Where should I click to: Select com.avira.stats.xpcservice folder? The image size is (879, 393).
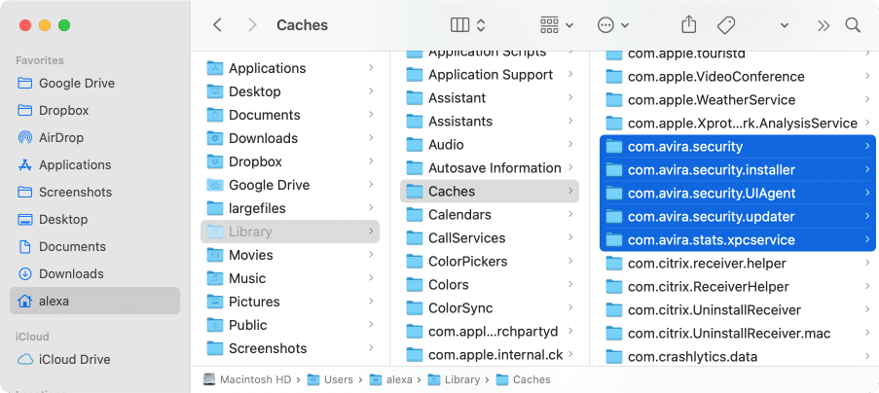[738, 240]
